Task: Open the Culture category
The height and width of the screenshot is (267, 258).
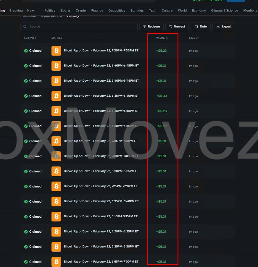Action: [167, 10]
